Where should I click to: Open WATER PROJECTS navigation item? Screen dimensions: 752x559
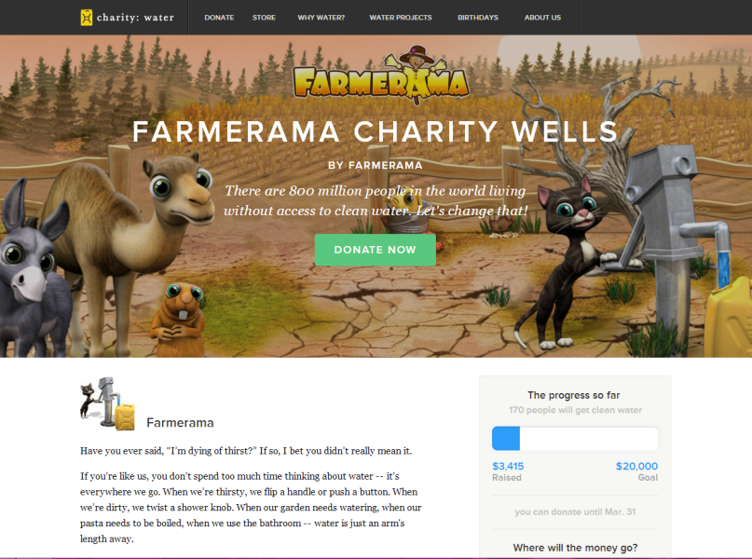click(x=401, y=18)
